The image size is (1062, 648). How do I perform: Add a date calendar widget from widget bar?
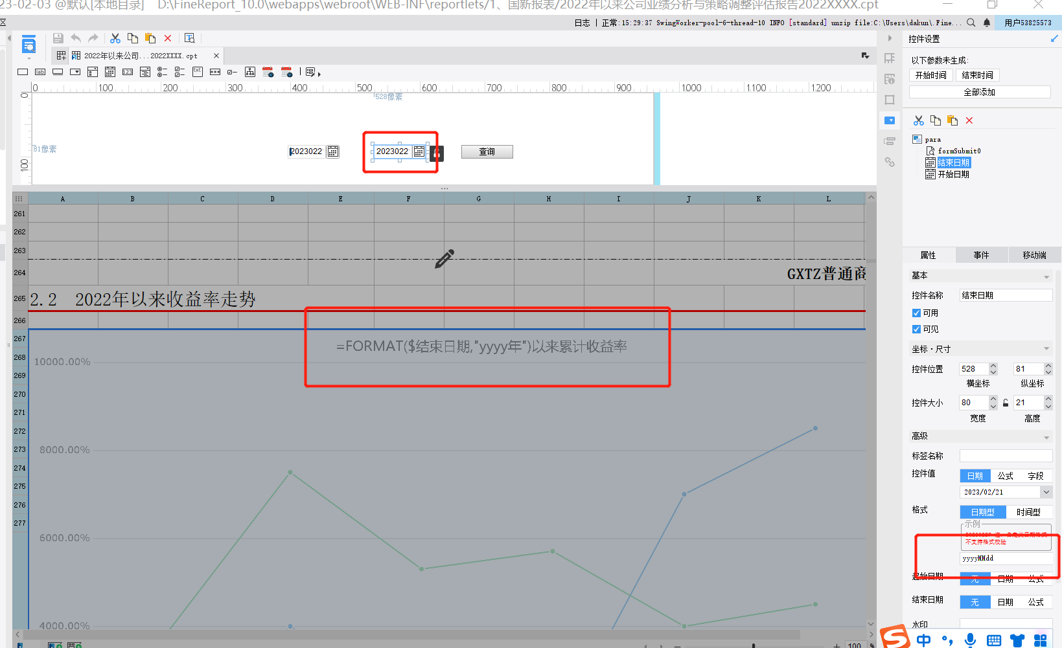tap(110, 72)
